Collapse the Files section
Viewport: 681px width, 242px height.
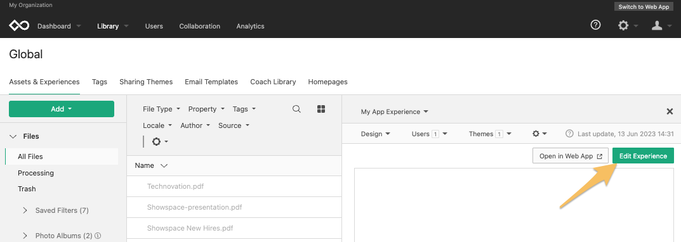13,136
